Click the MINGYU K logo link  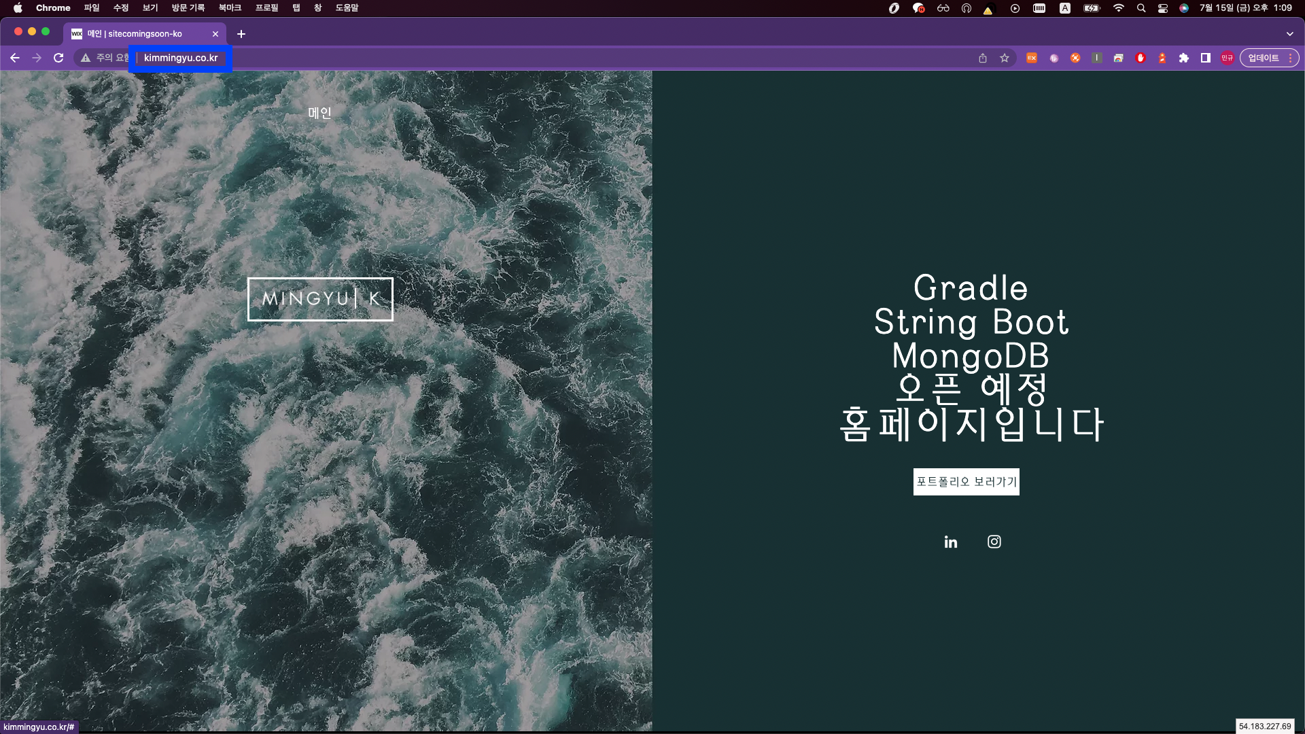coord(320,299)
